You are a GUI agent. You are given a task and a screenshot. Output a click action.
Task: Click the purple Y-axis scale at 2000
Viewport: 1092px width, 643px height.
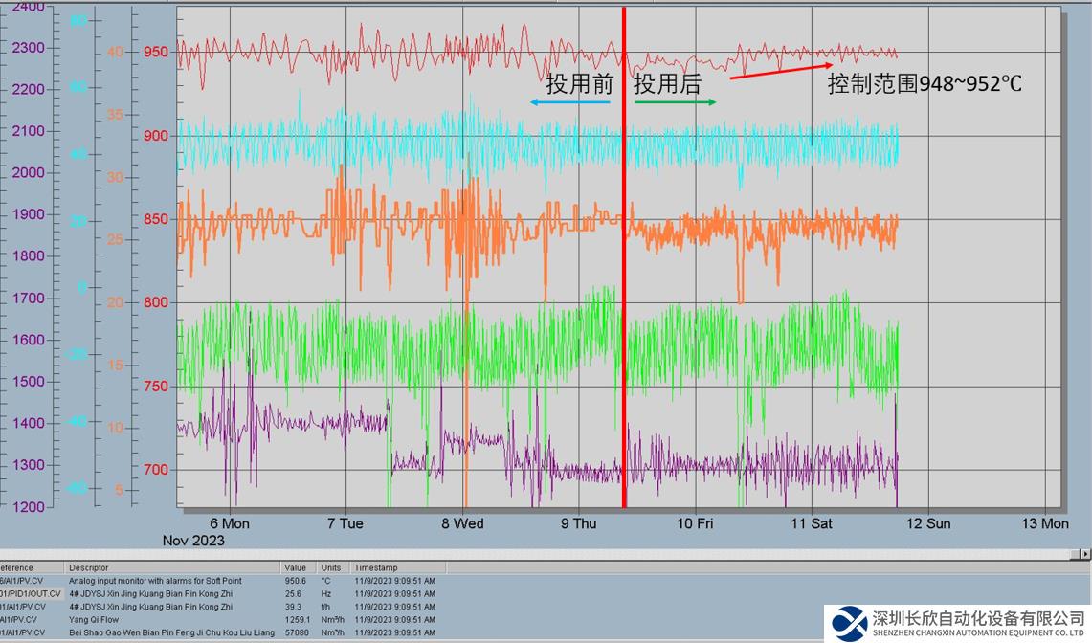click(x=27, y=172)
